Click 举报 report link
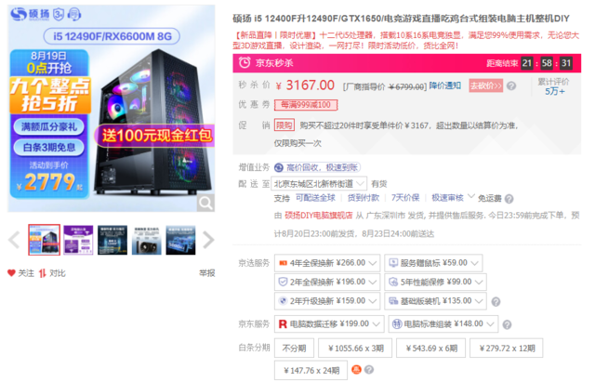Screen dimensions: 595x382 tap(206, 272)
